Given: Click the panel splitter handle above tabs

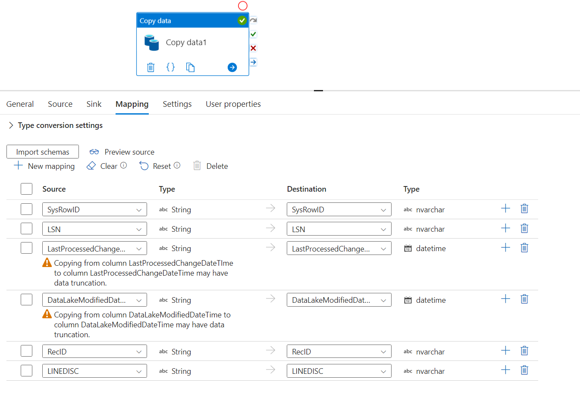Looking at the screenshot, I should pos(319,90).
